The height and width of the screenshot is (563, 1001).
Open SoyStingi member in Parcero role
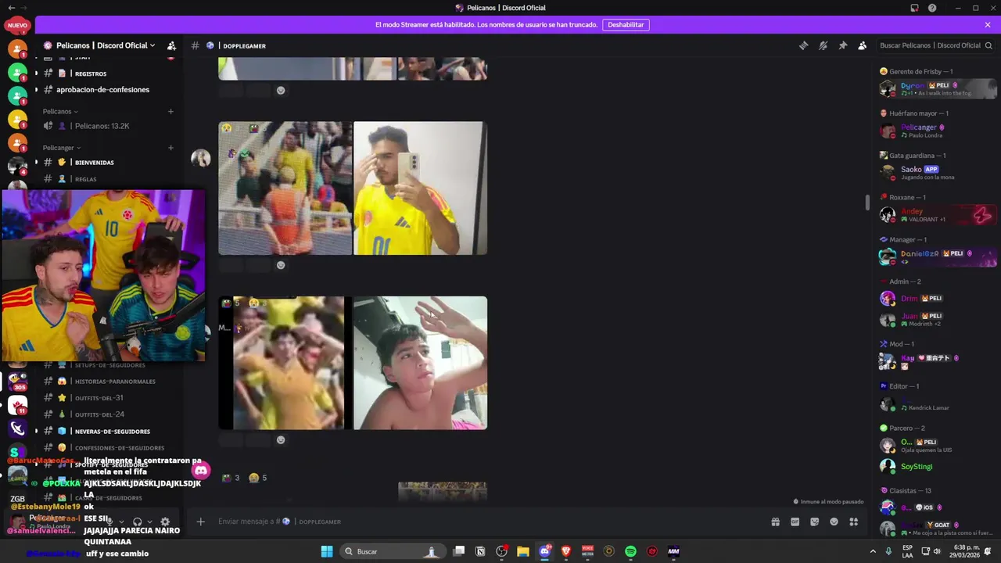pyautogui.click(x=937, y=466)
